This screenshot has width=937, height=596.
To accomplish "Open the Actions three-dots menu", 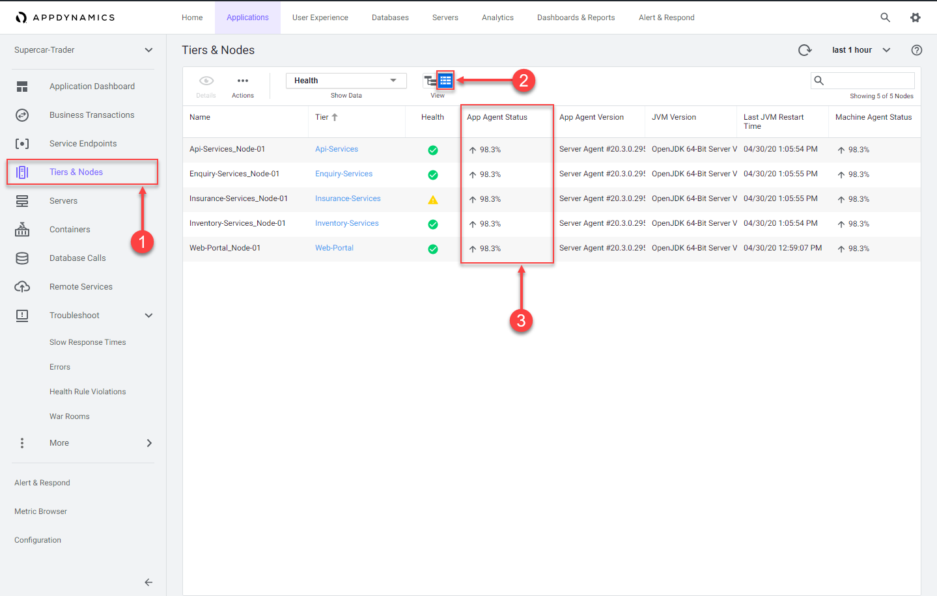I will (x=243, y=81).
